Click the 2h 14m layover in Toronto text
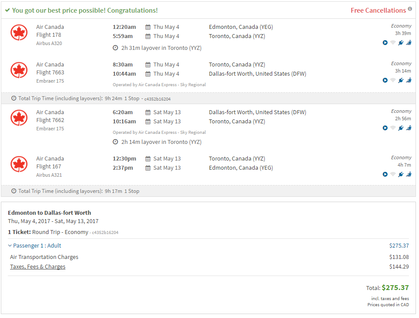419x318 pixels. coord(161,142)
